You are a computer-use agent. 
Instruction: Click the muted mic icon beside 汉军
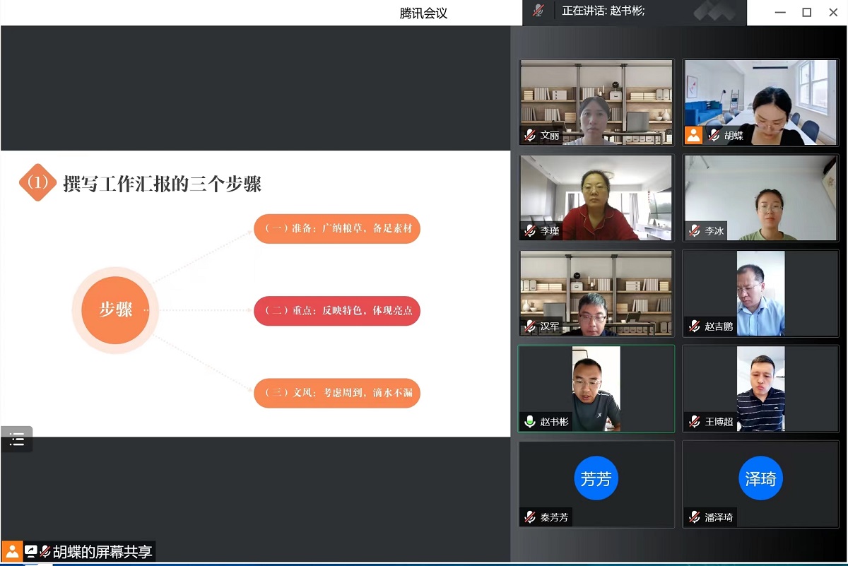(x=530, y=326)
